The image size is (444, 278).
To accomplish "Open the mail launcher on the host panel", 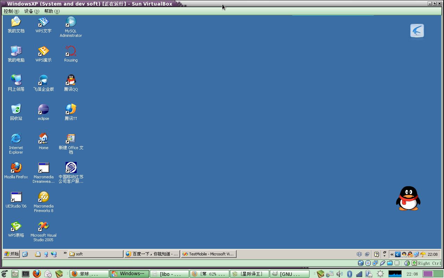I will [48, 274].
